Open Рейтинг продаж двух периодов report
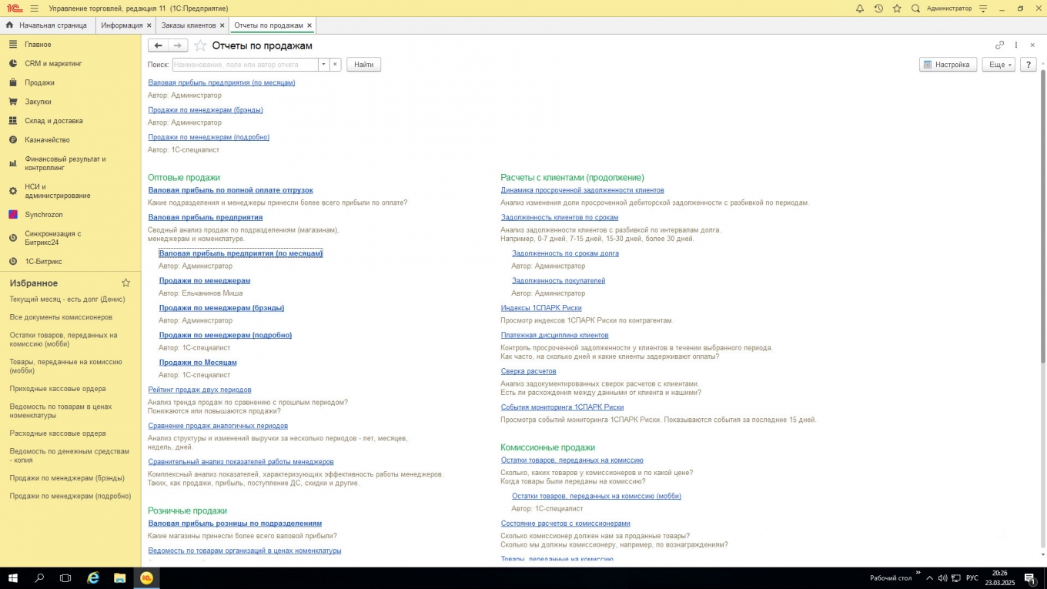 199,390
